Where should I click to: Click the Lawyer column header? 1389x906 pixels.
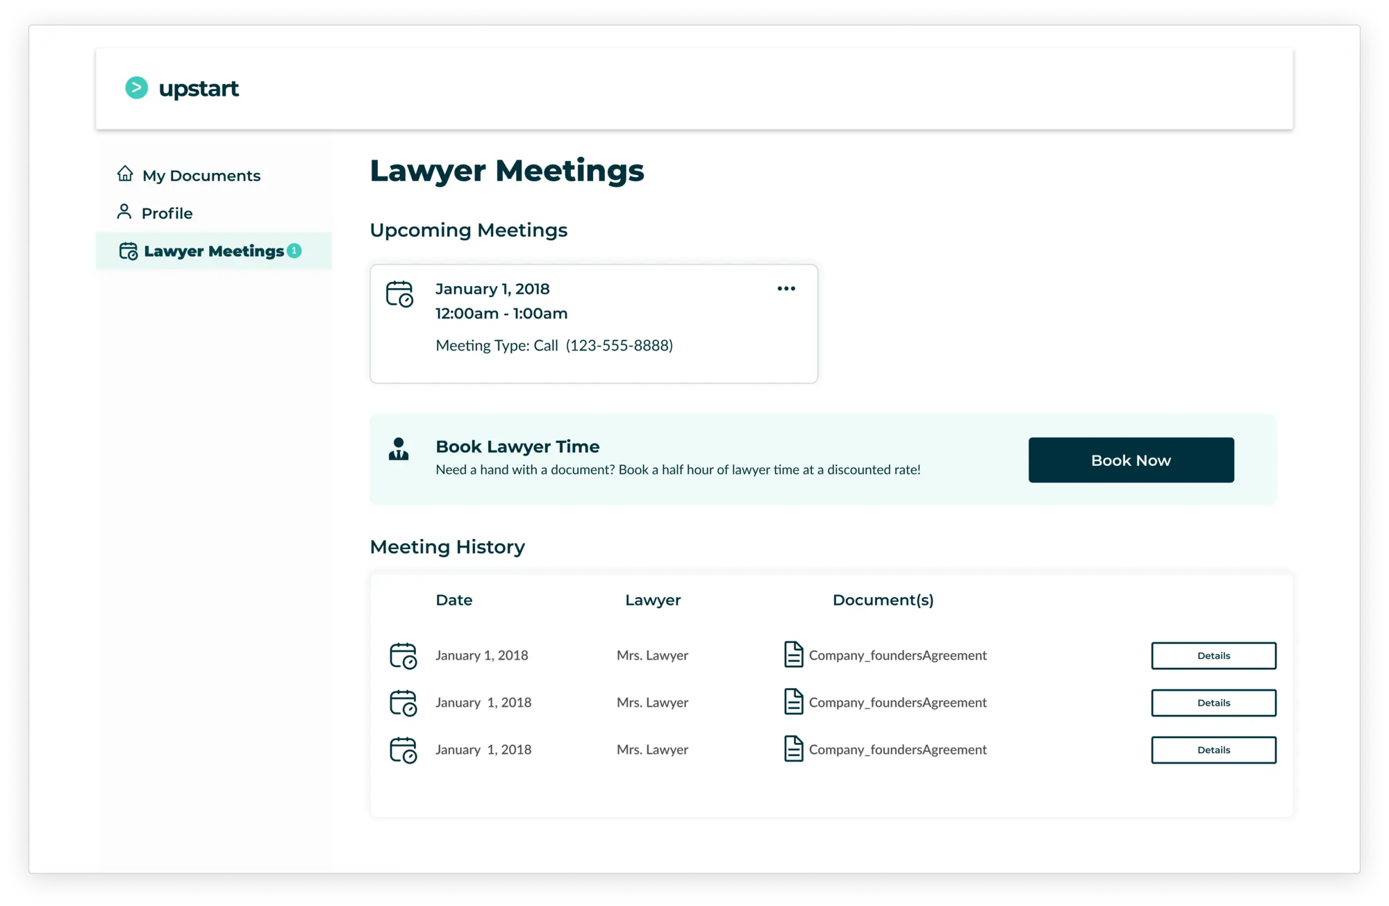pos(653,600)
